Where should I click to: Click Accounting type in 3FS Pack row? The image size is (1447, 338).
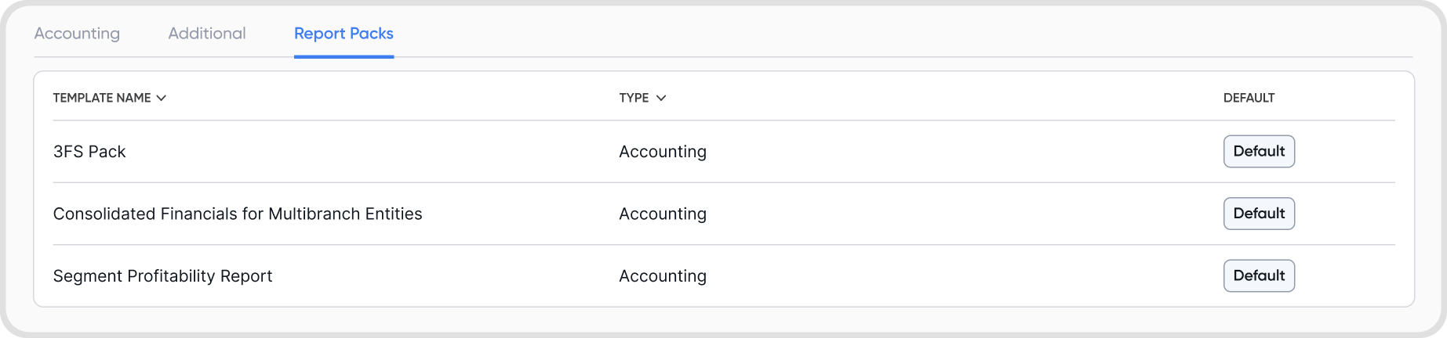[x=663, y=152]
